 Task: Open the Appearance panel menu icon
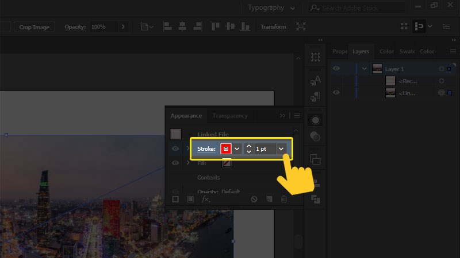click(297, 115)
